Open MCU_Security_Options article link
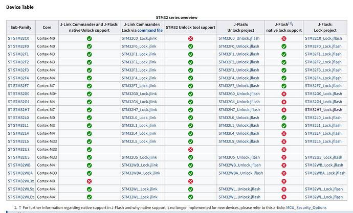 click(306, 207)
